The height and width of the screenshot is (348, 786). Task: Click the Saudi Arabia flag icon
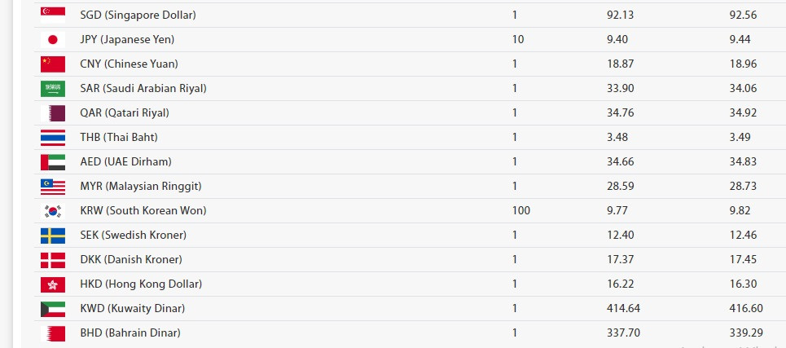click(53, 89)
